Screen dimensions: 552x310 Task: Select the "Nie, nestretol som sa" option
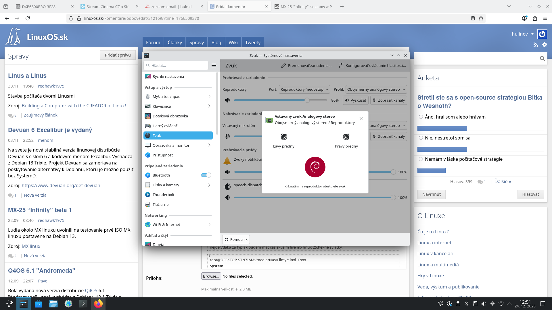click(421, 138)
